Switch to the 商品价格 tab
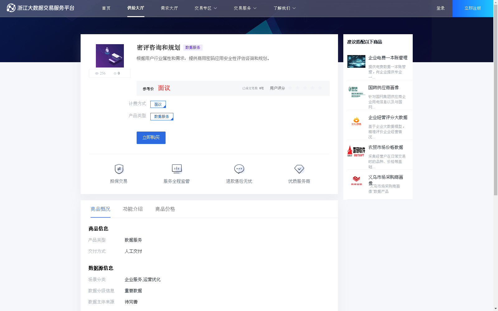This screenshot has width=498, height=311. pos(165,209)
